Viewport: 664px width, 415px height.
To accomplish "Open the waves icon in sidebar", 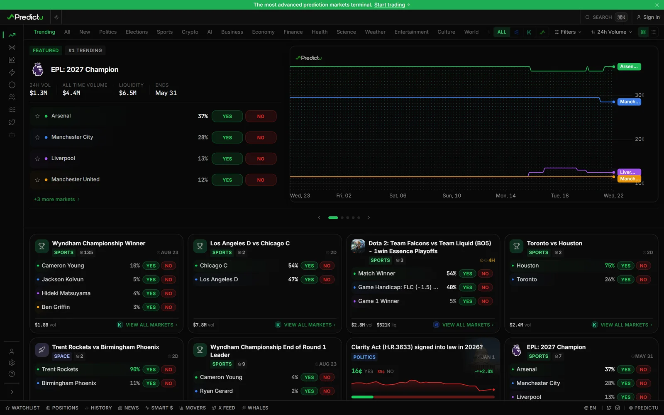I will click(12, 110).
